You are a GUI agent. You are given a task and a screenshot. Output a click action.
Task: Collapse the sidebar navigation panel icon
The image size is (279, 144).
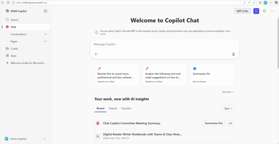46,11
